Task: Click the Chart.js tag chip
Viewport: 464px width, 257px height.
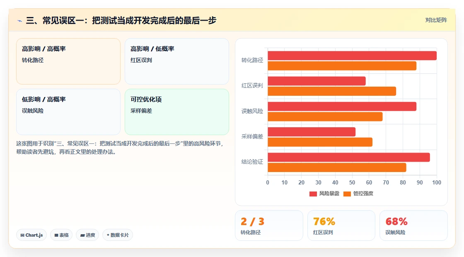Action: pos(31,235)
